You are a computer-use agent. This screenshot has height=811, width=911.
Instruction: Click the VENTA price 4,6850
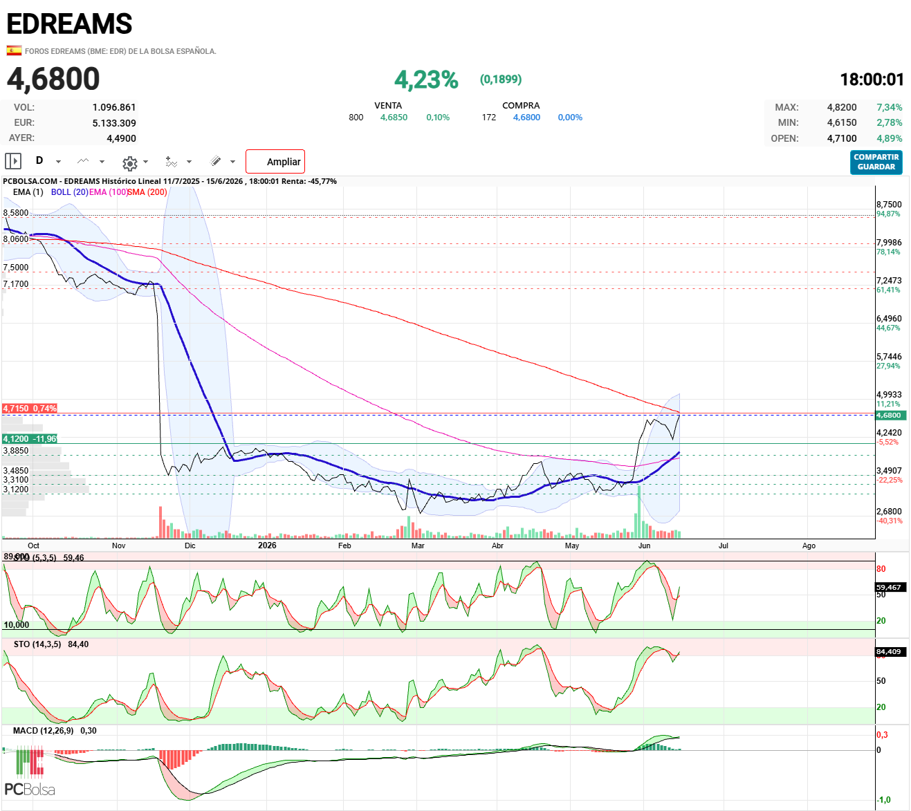point(394,118)
